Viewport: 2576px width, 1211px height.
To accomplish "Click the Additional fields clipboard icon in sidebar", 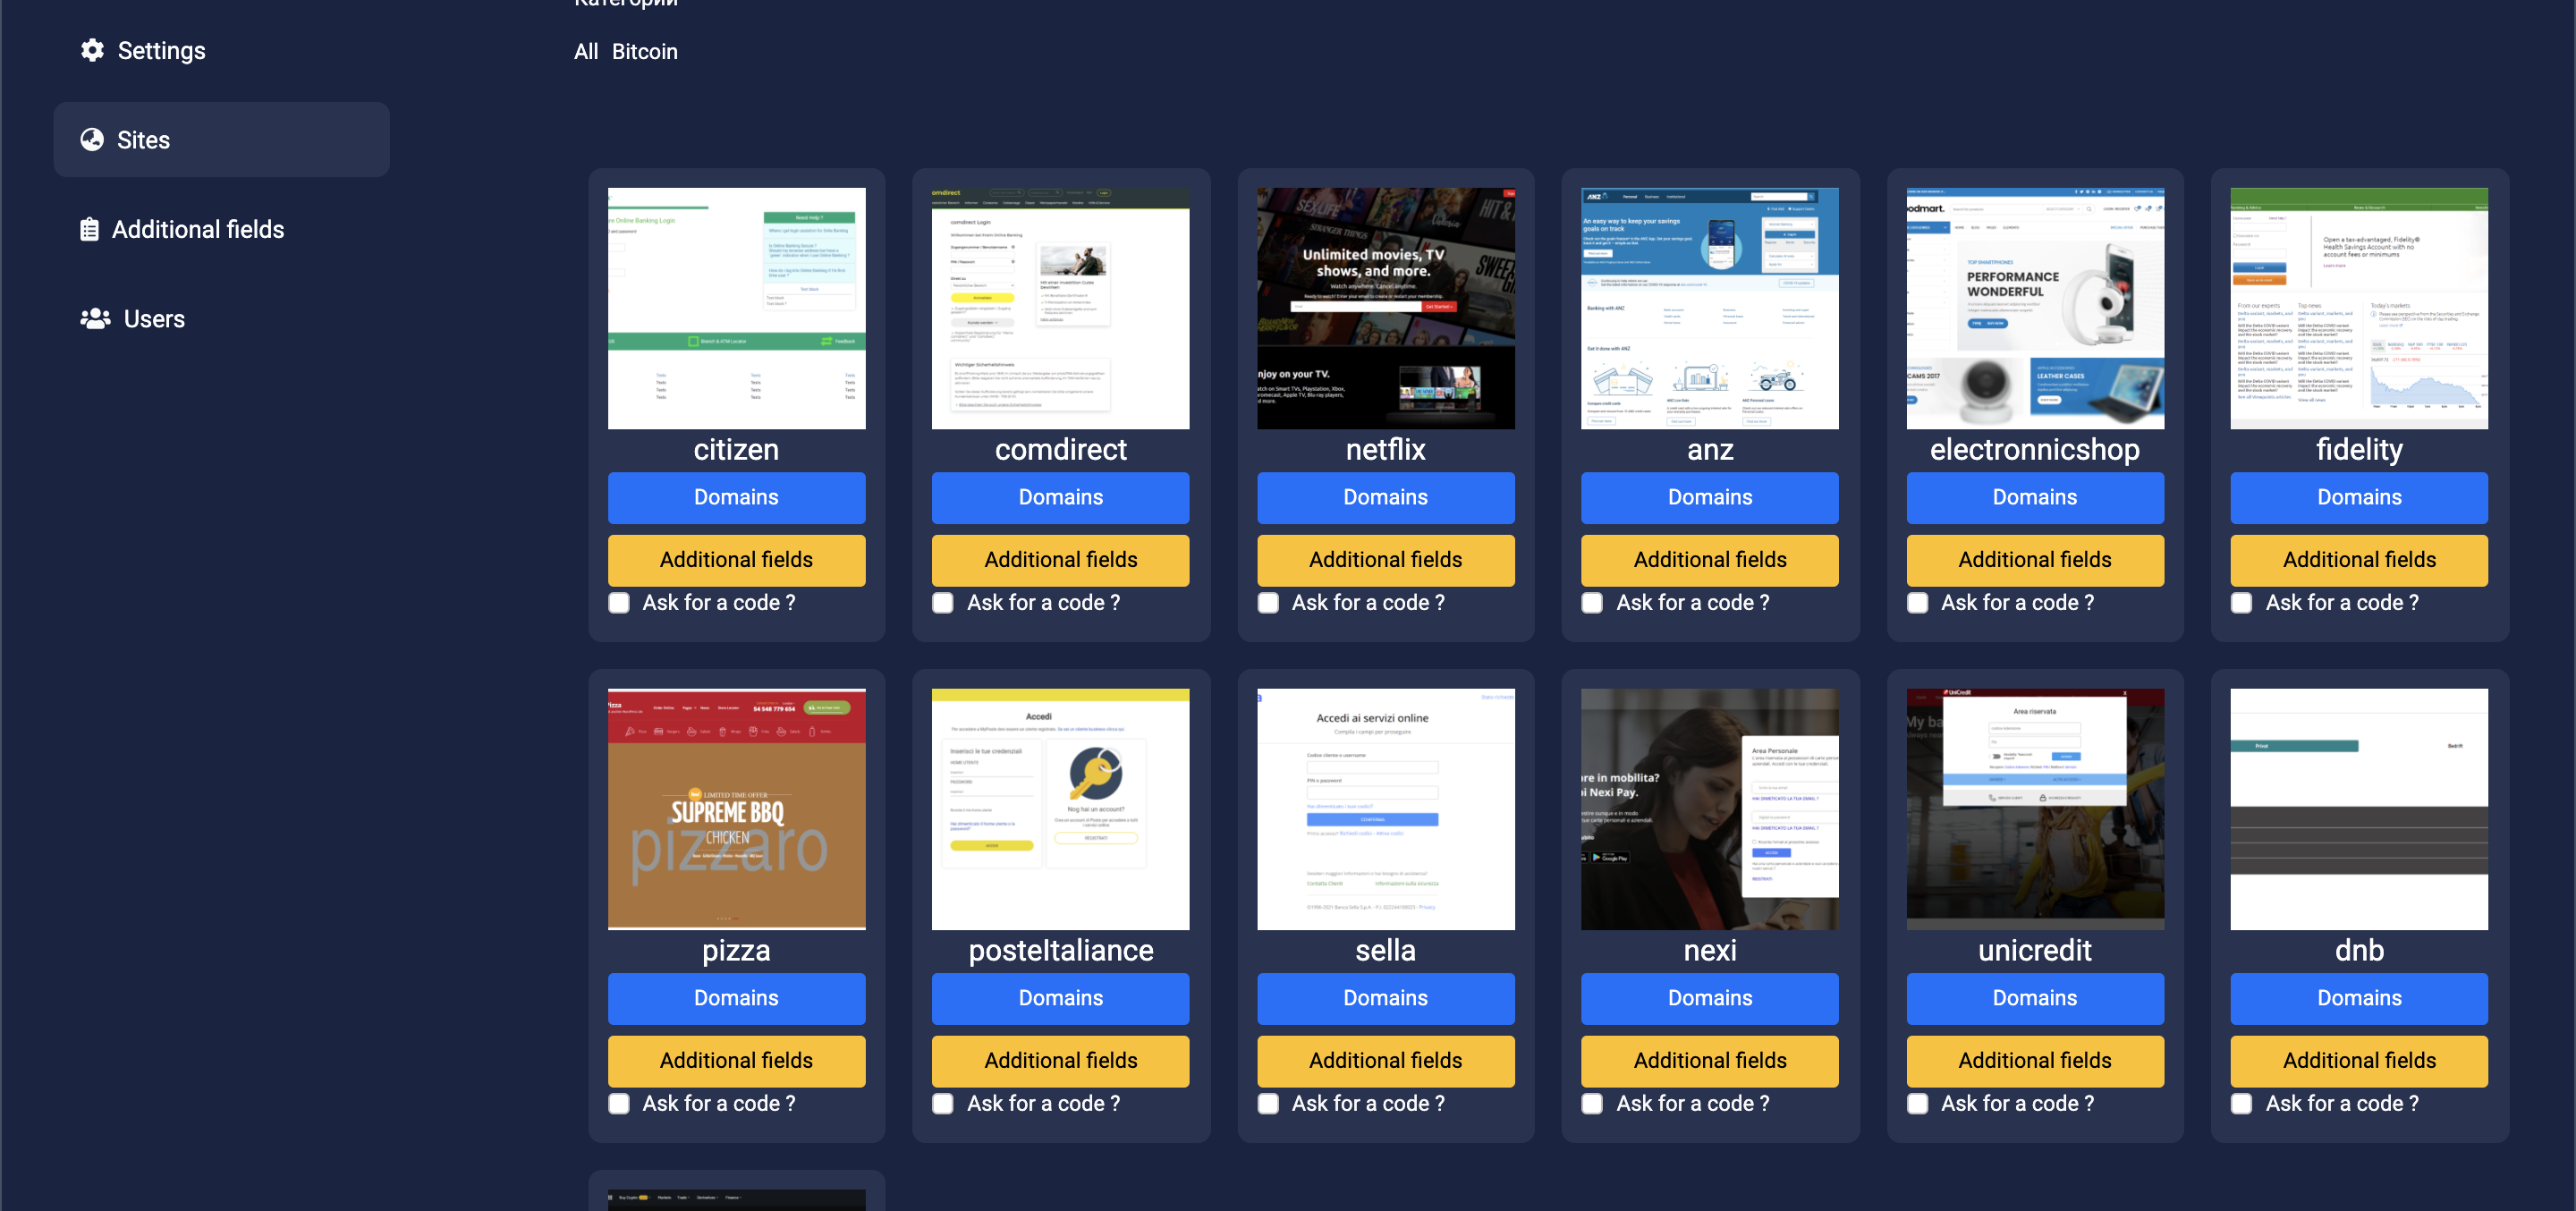I will 89,229.
